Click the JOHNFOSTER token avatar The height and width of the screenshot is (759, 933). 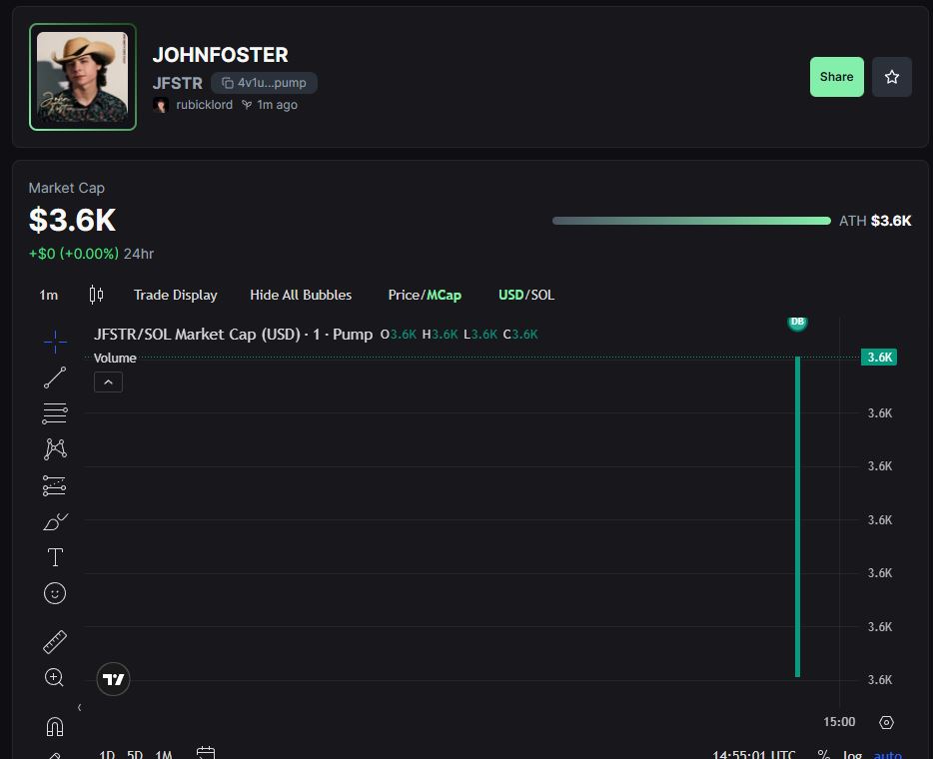(x=82, y=76)
